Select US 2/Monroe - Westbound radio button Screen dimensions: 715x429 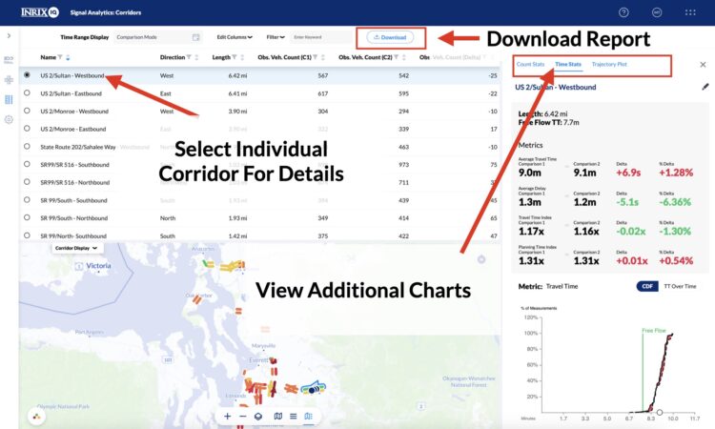(27, 111)
